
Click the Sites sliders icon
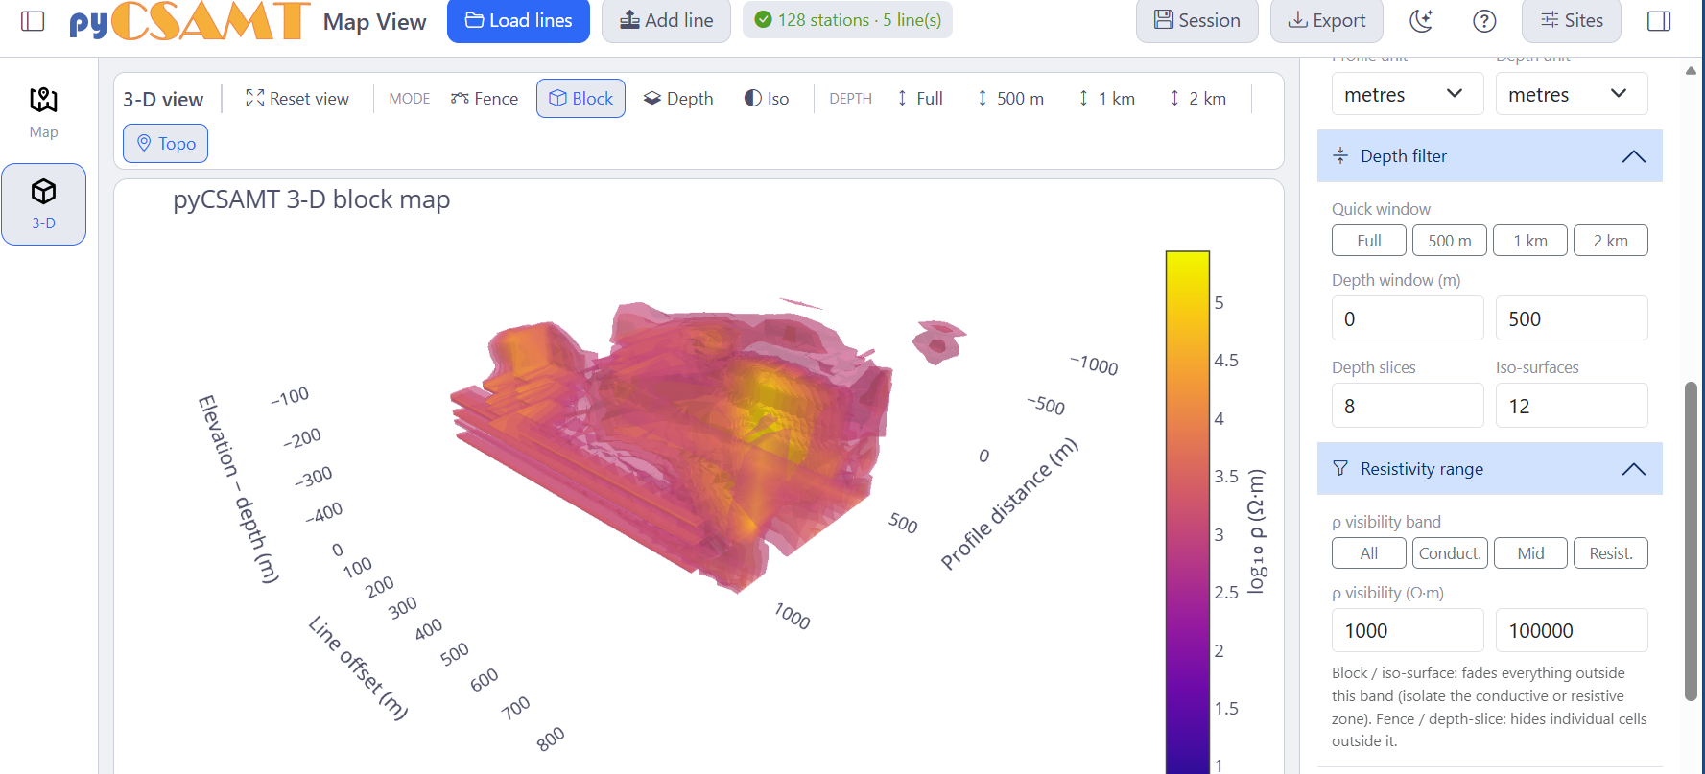tap(1550, 20)
